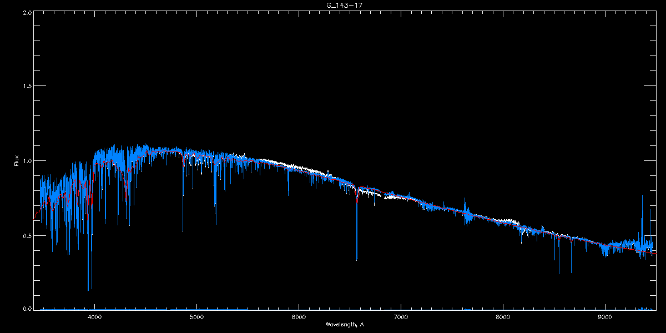666x333 pixels.
Task: Click the 9000 wavelength tick label
Action: 605,317
